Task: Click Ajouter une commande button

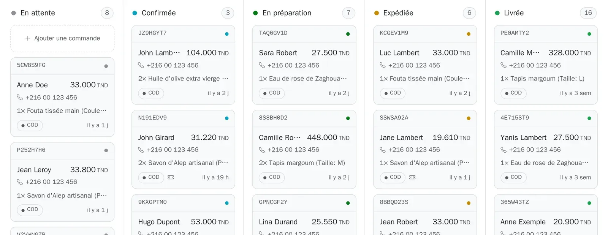Action: click(x=62, y=38)
